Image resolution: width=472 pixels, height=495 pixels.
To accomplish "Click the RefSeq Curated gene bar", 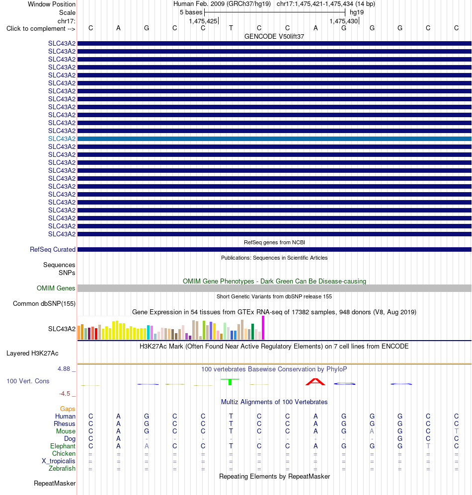I will click(274, 250).
